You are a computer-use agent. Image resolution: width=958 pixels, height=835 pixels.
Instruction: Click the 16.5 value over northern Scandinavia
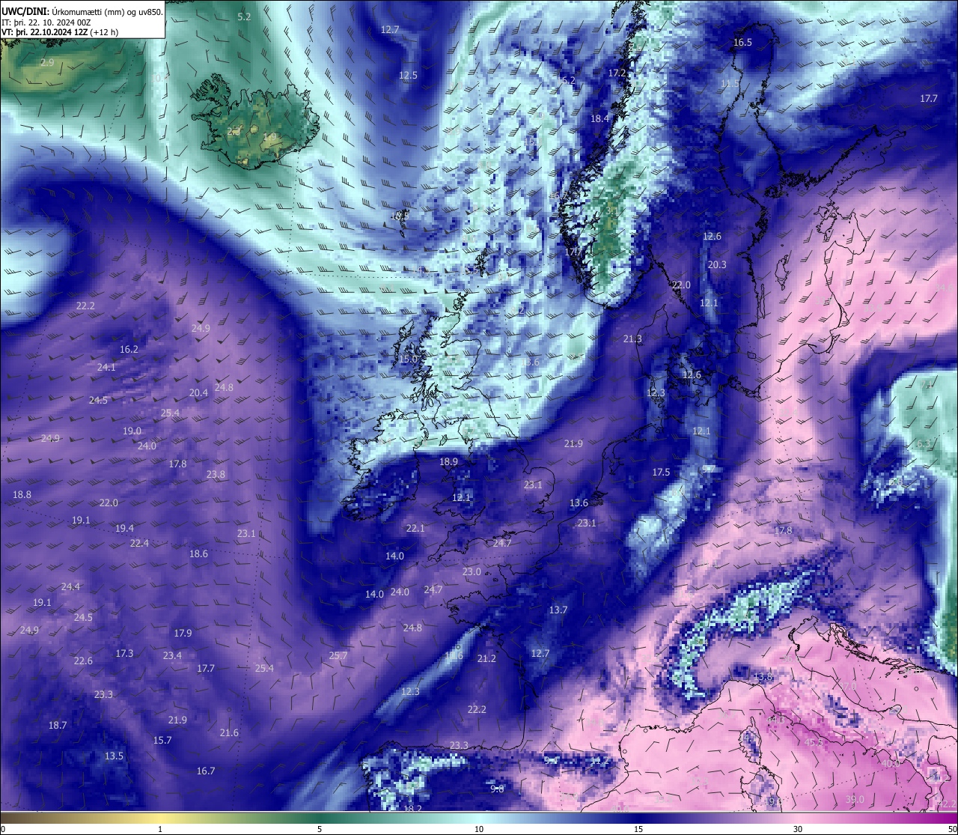[742, 42]
